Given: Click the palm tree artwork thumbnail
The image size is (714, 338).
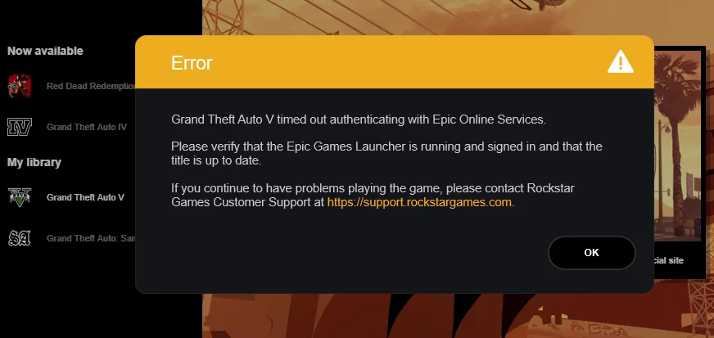Looking at the screenshot, I should point(677,146).
